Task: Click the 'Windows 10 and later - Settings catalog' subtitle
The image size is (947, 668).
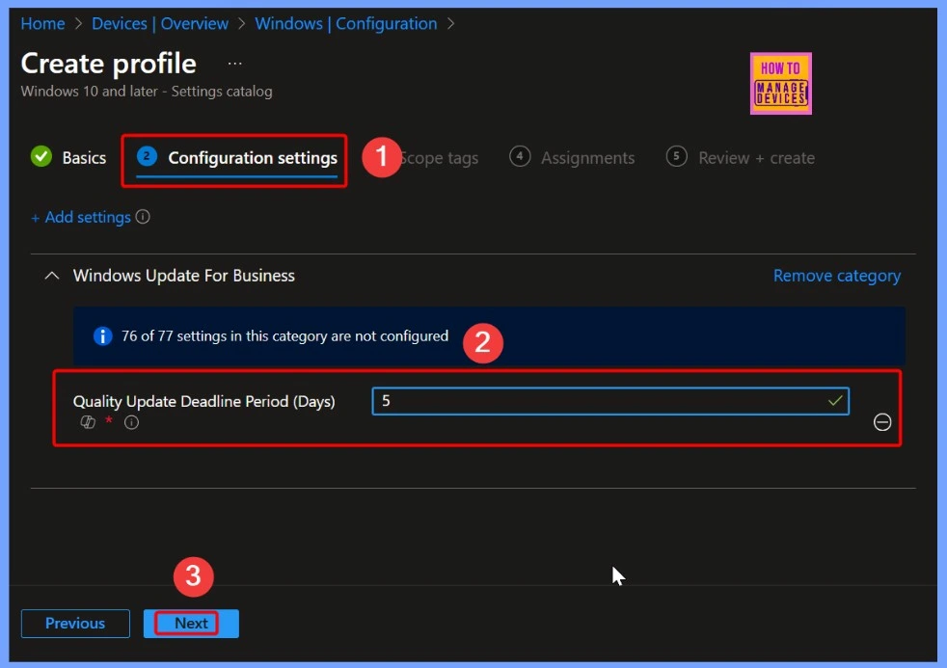Action: click(x=147, y=92)
